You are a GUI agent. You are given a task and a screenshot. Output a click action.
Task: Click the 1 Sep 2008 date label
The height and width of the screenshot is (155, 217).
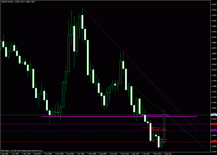tap(69, 154)
